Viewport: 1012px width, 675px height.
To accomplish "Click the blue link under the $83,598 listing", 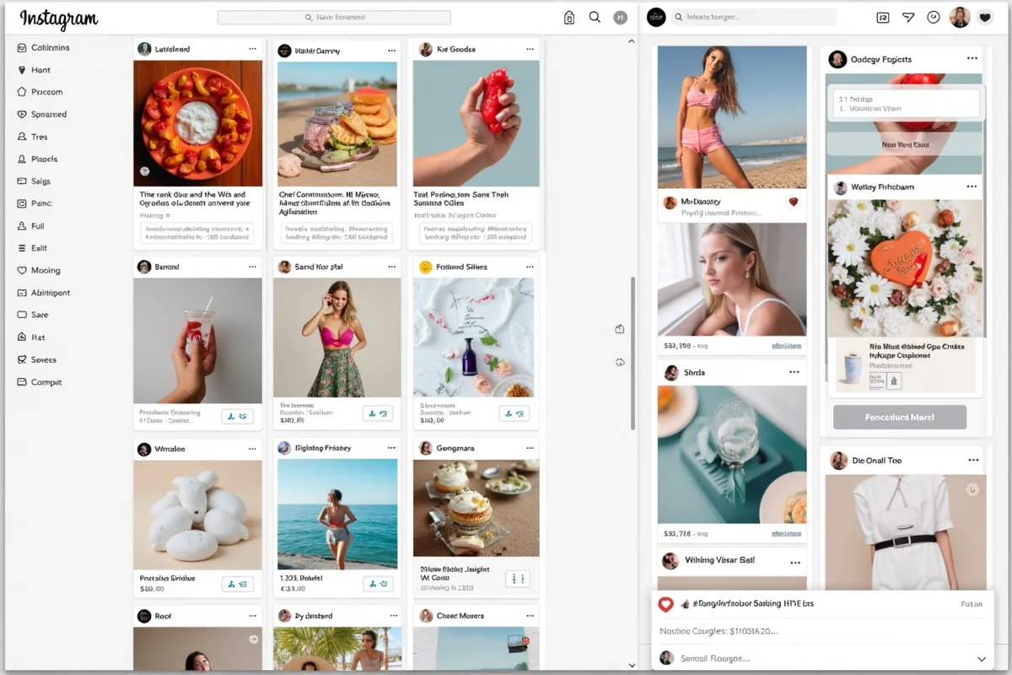I will tap(787, 345).
